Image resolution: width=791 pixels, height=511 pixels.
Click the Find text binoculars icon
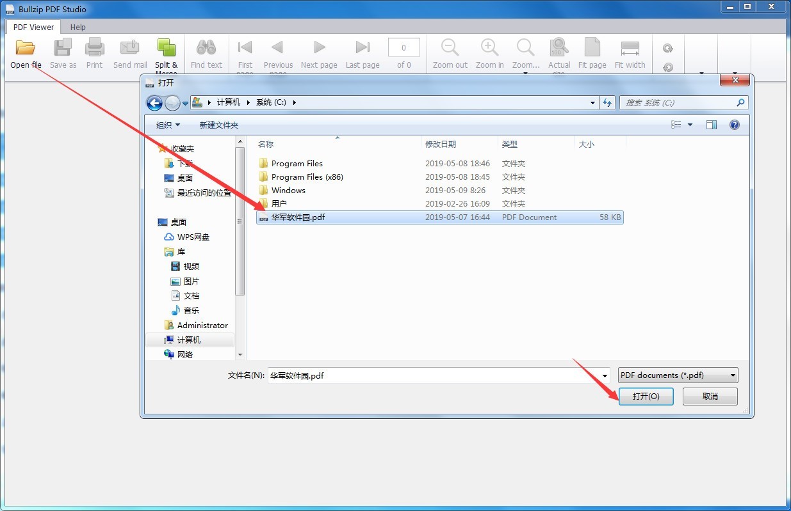tap(206, 47)
